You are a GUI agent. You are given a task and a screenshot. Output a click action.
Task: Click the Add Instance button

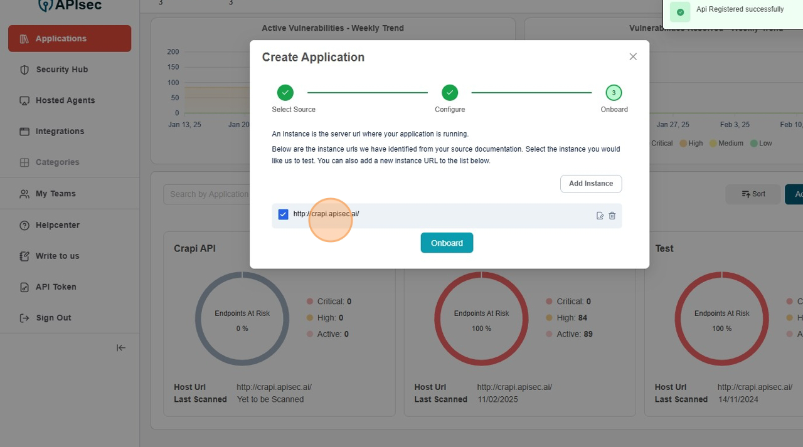pyautogui.click(x=590, y=184)
